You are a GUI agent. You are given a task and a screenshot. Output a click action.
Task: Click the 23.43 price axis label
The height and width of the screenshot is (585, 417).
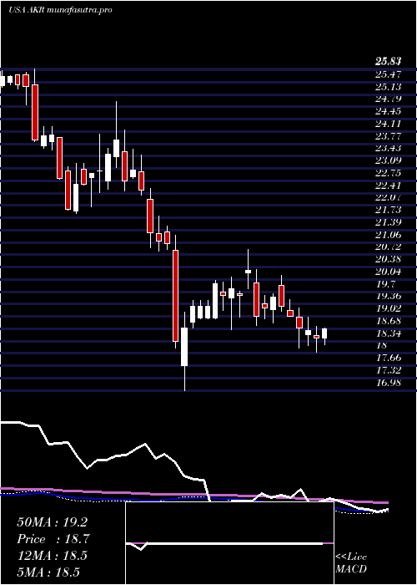tap(388, 149)
